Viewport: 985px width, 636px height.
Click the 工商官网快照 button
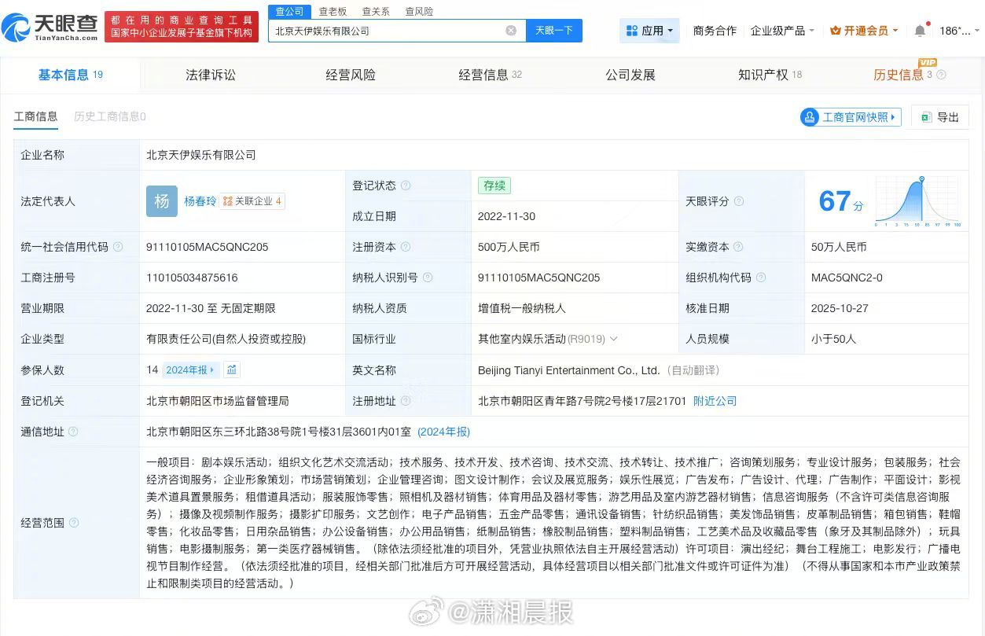coord(850,117)
